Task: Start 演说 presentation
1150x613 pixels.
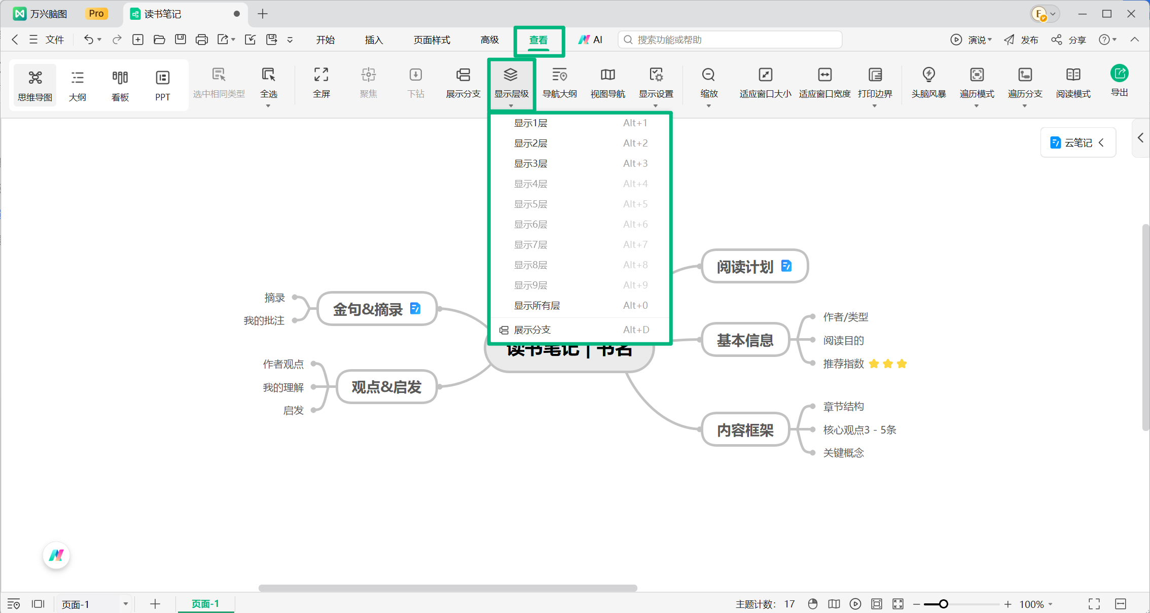Action: pyautogui.click(x=971, y=40)
